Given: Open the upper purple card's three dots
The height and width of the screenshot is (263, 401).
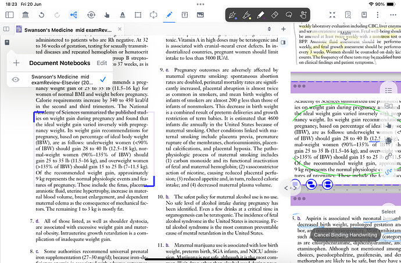Looking at the screenshot, I should pos(299,86).
